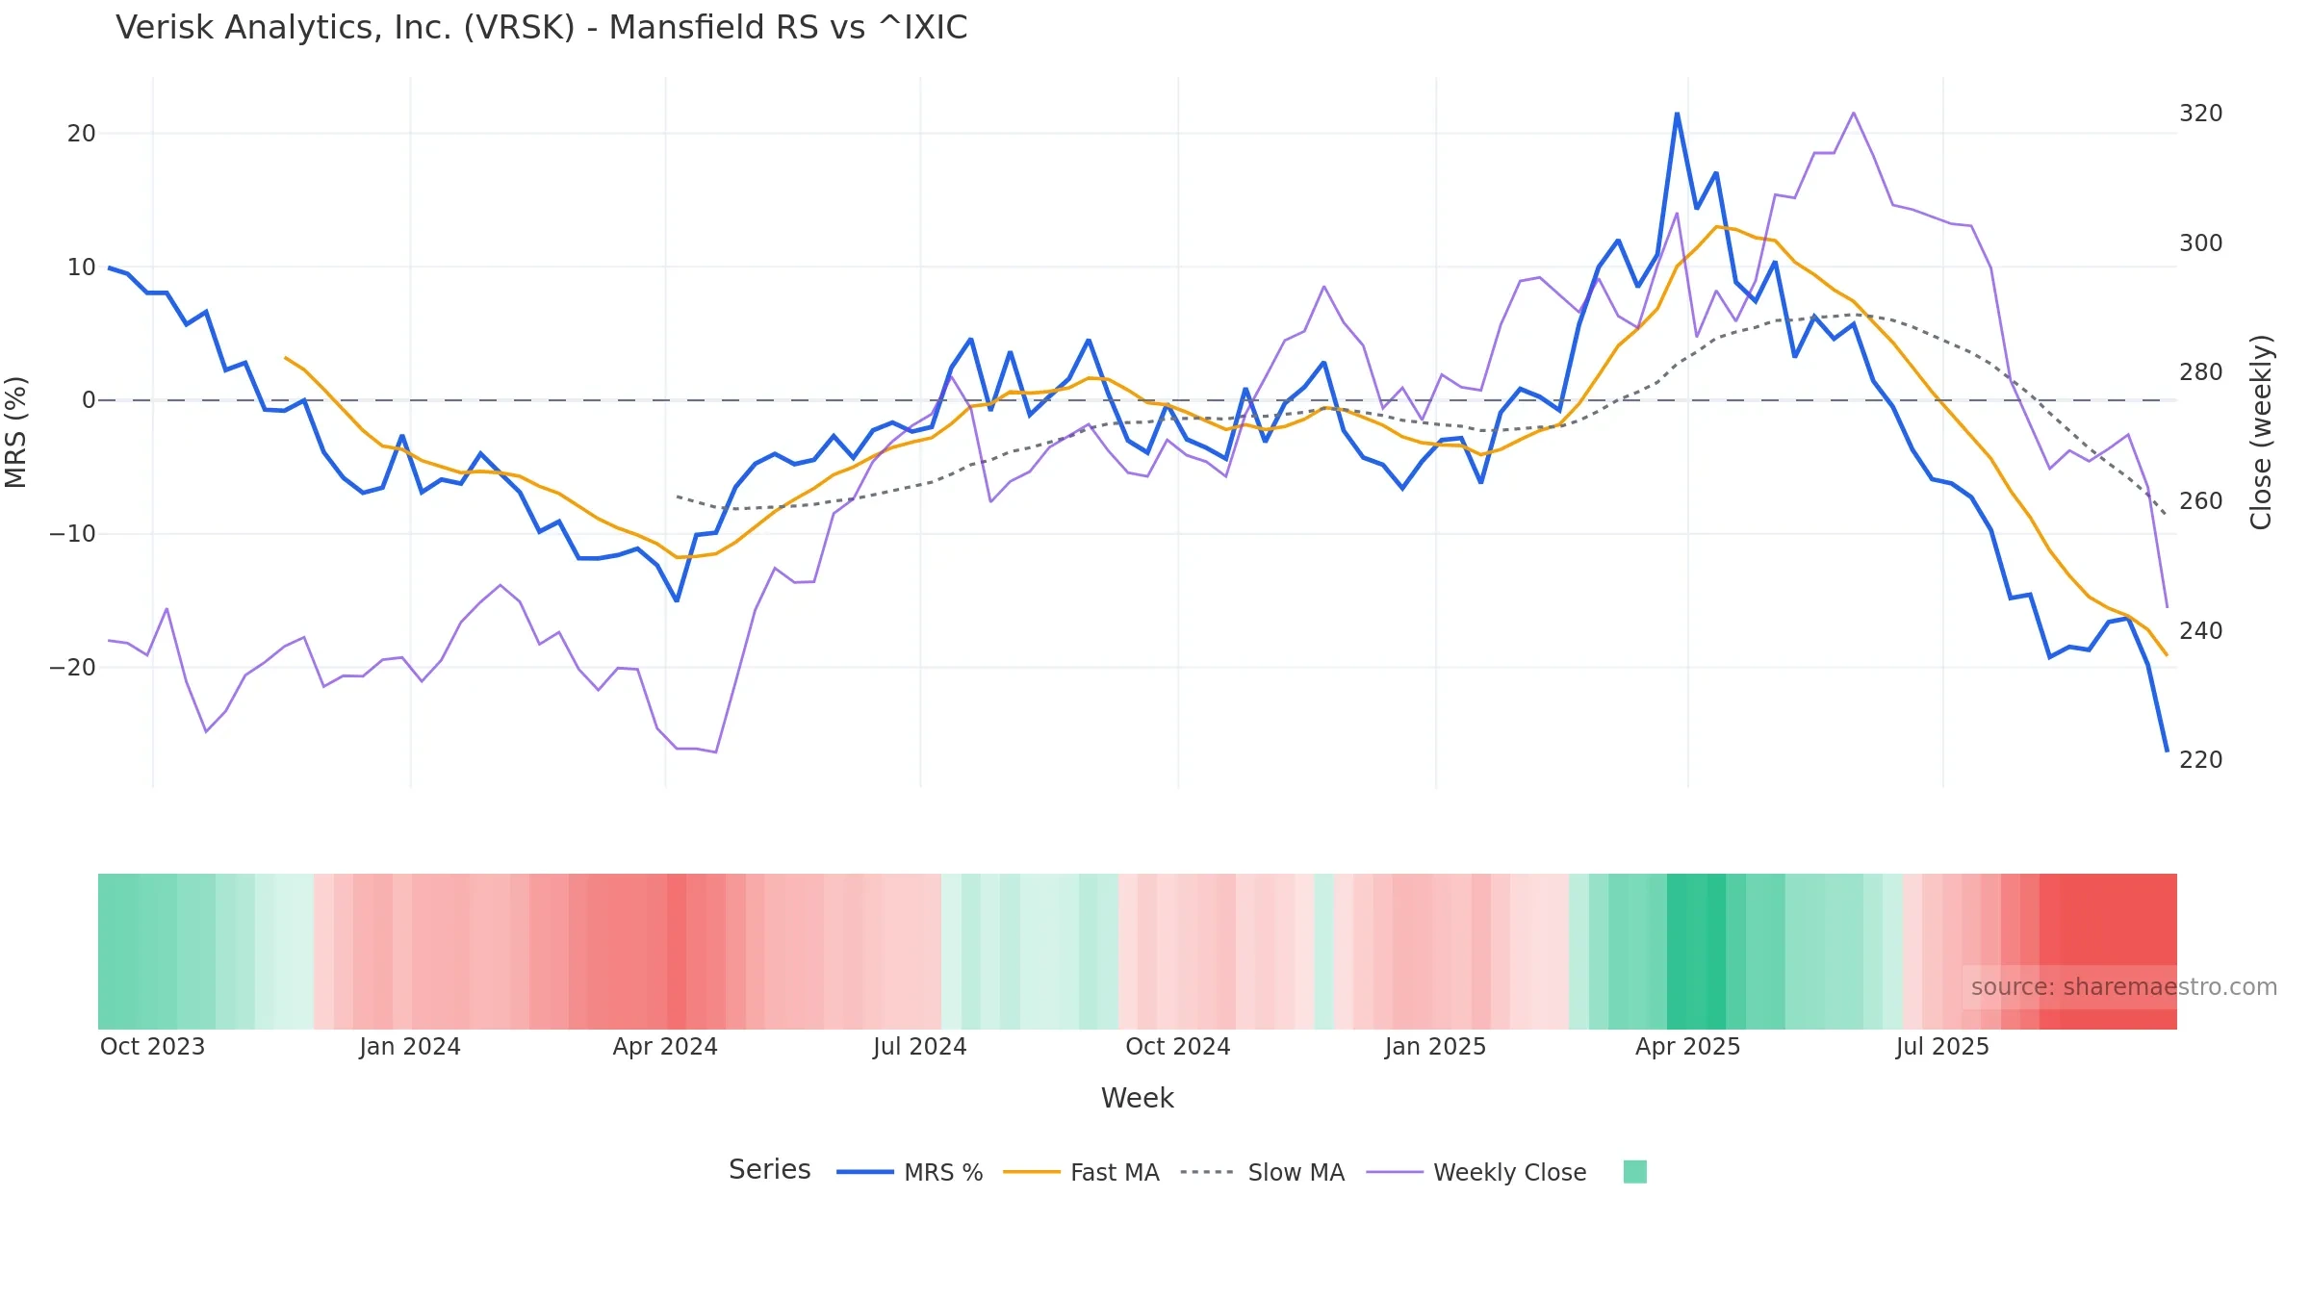Click the 'Oct 2024' axis label
This screenshot has width=2310, height=1299.
pos(1178,1047)
